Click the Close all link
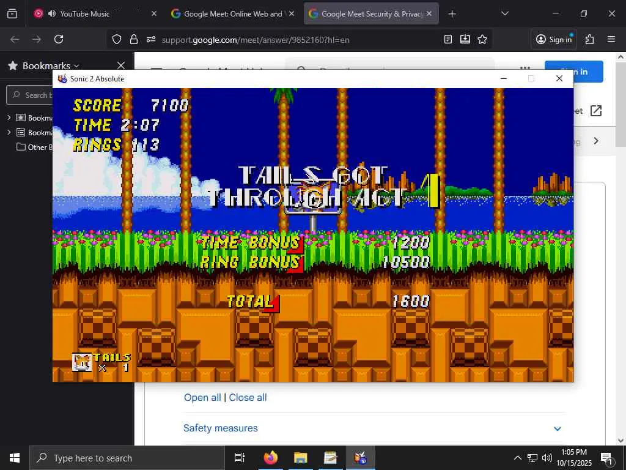This screenshot has width=626, height=470. [x=248, y=397]
